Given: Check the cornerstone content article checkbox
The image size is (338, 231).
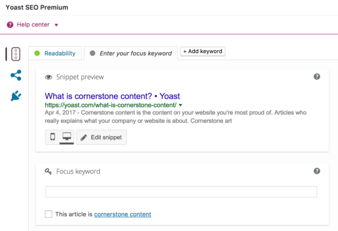Looking at the screenshot, I should (x=48, y=214).
